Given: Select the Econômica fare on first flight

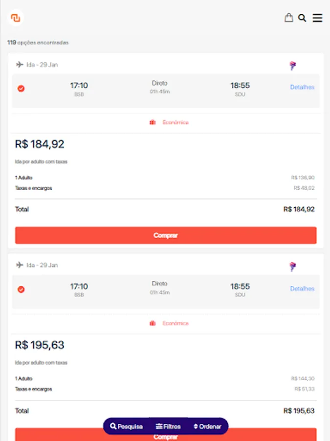Looking at the screenshot, I should tap(175, 122).
